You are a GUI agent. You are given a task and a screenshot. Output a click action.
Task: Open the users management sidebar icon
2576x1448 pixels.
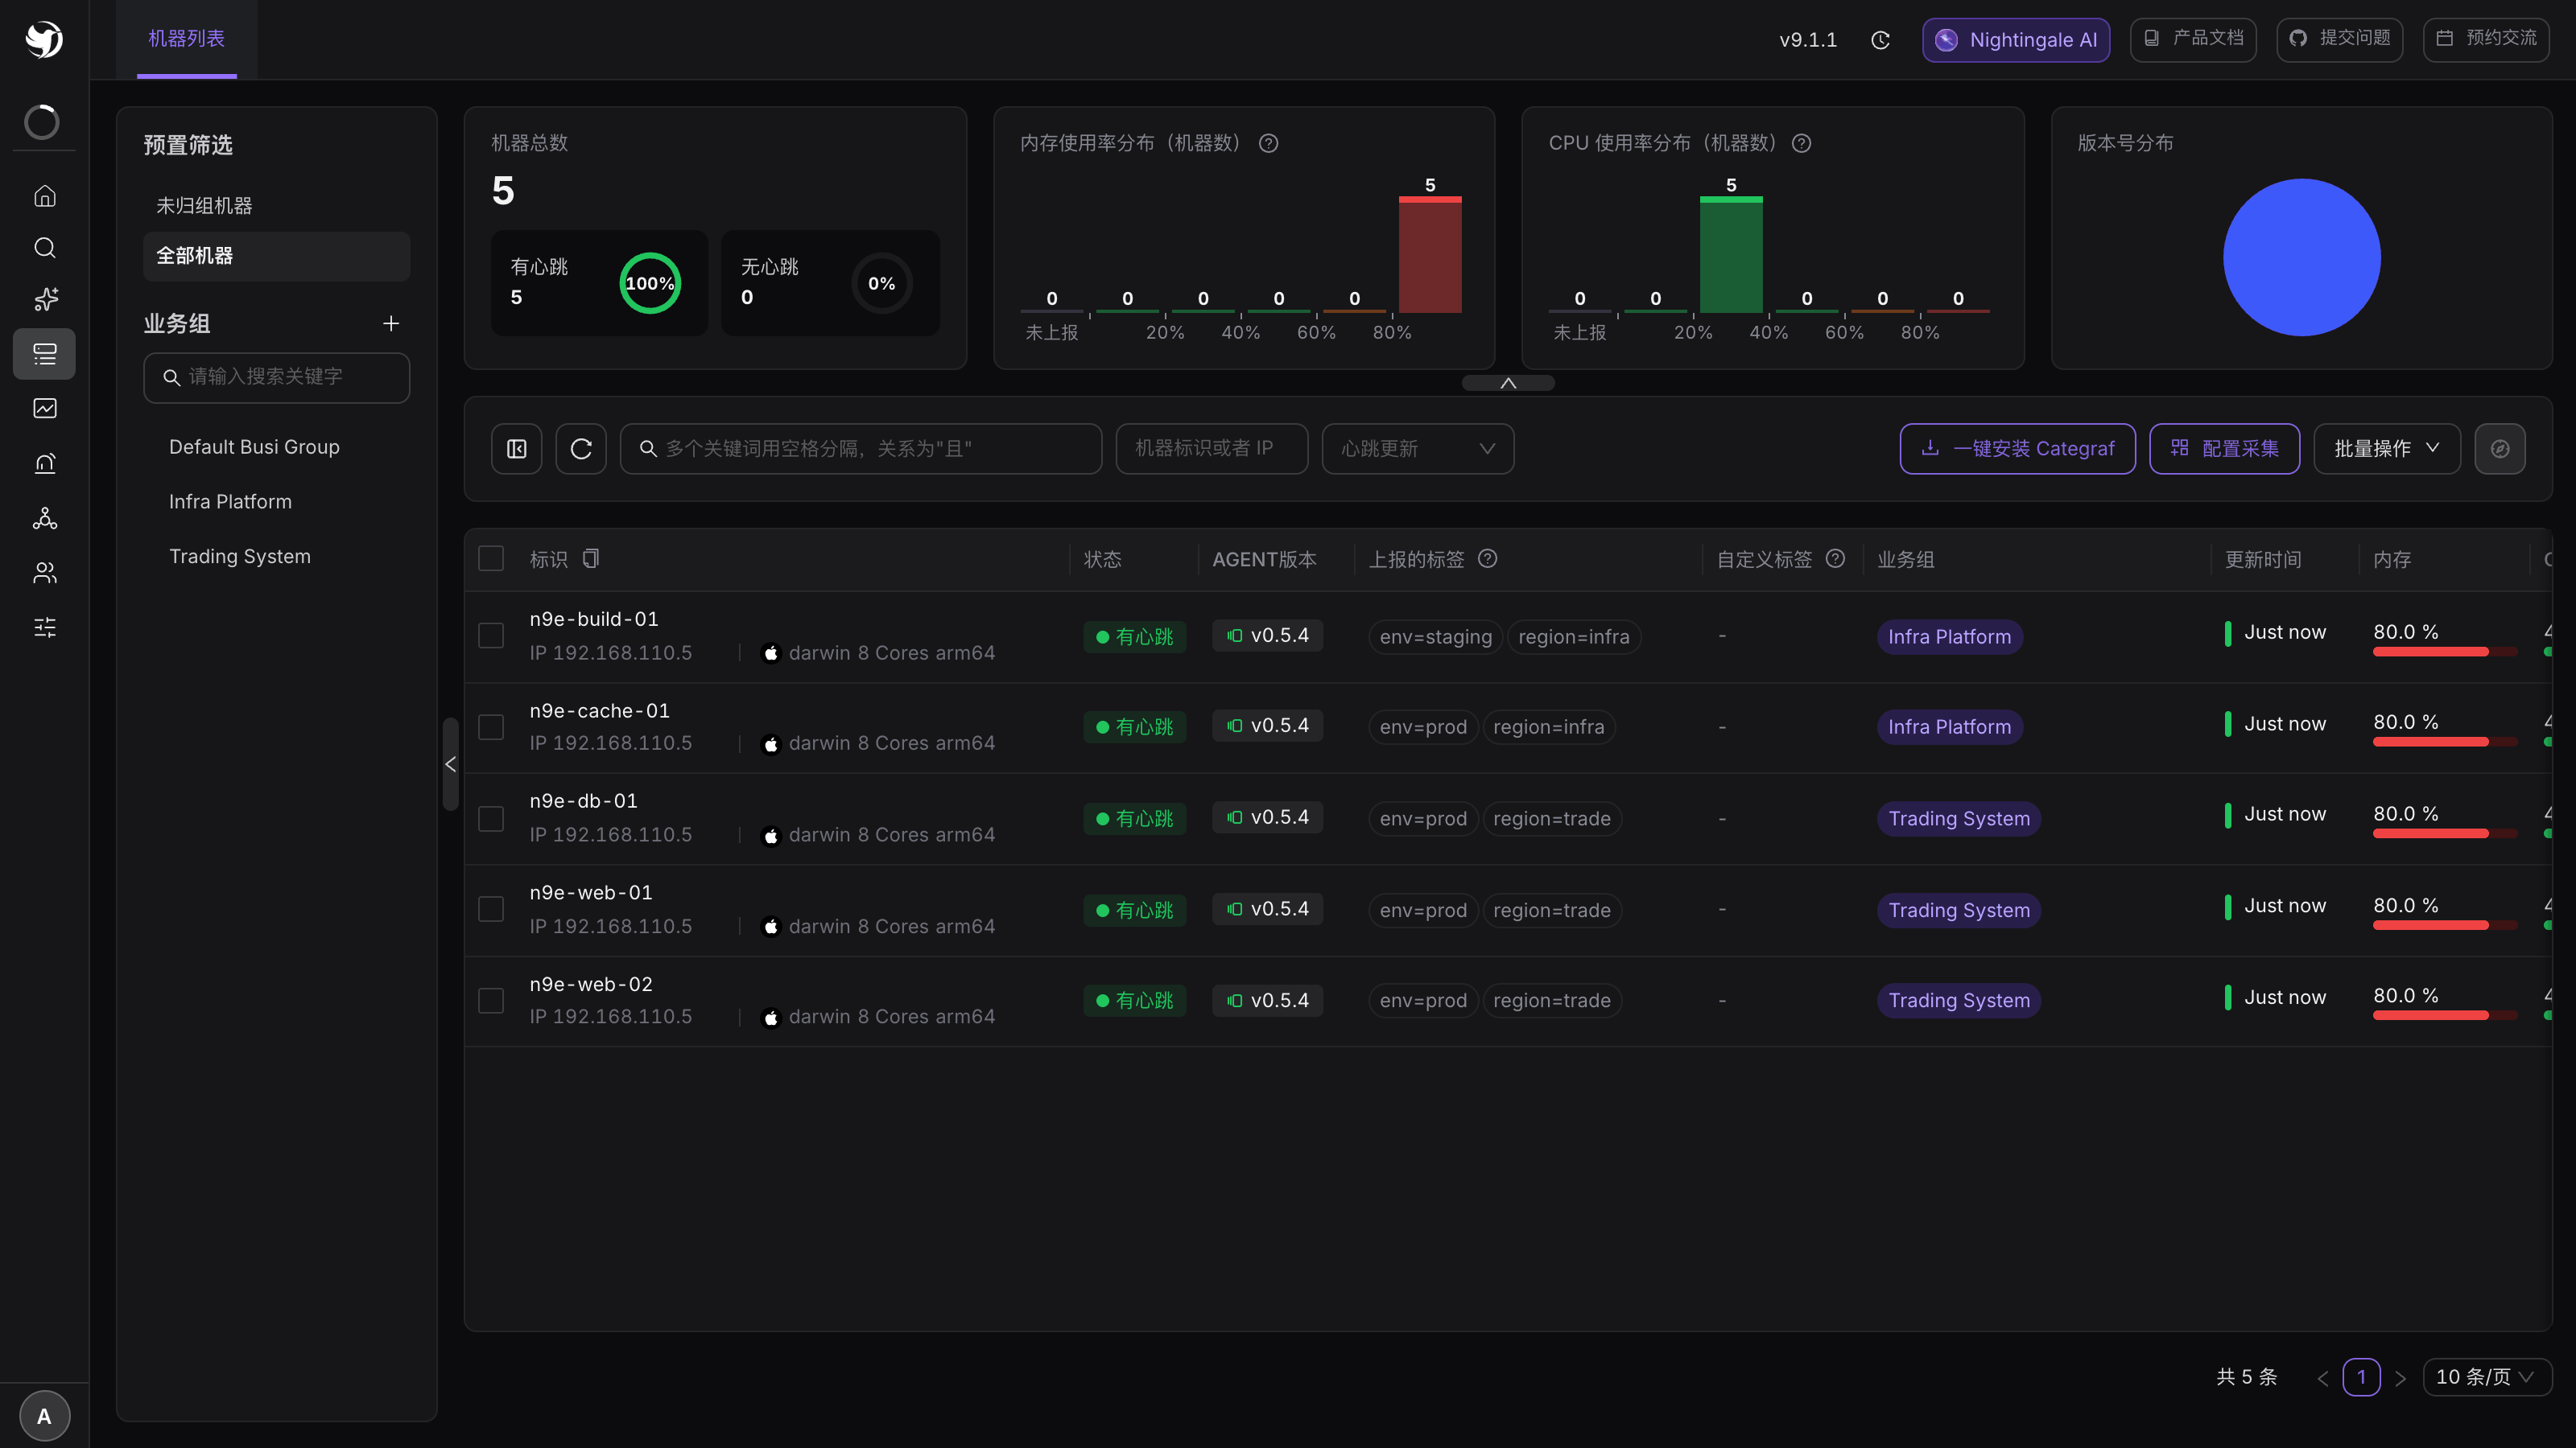(44, 573)
